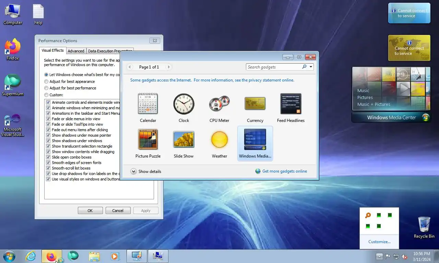Image resolution: width=439 pixels, height=263 pixels.
Task: Open the Firefox desktop shortcut
Action: [x=13, y=50]
